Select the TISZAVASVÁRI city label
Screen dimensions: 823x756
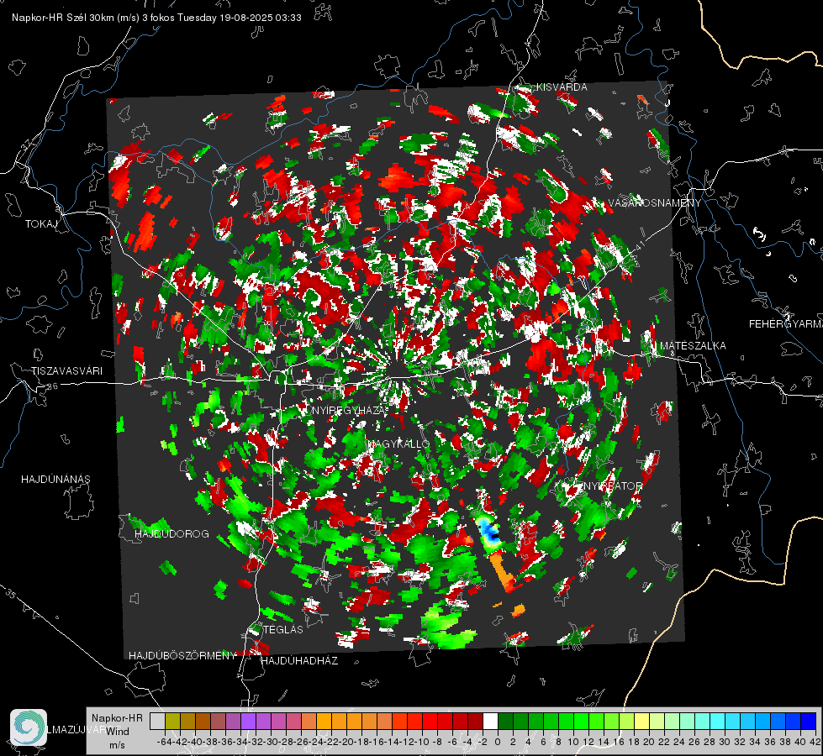67,371
